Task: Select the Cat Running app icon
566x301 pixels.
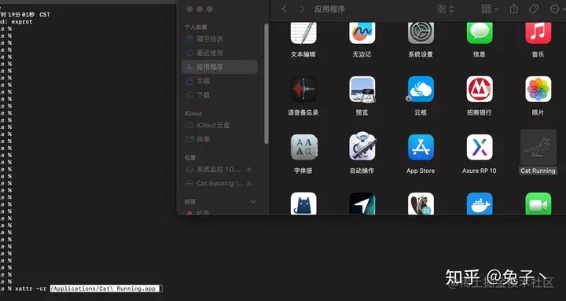Action: pos(538,147)
